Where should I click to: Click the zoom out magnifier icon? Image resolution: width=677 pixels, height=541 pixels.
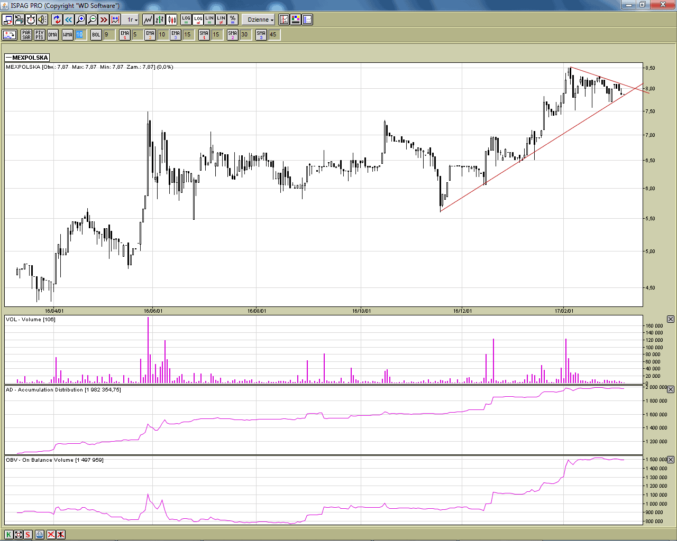pyautogui.click(x=92, y=20)
